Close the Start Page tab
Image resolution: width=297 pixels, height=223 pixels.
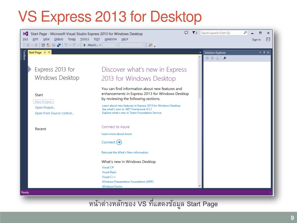pyautogui.click(x=49, y=52)
